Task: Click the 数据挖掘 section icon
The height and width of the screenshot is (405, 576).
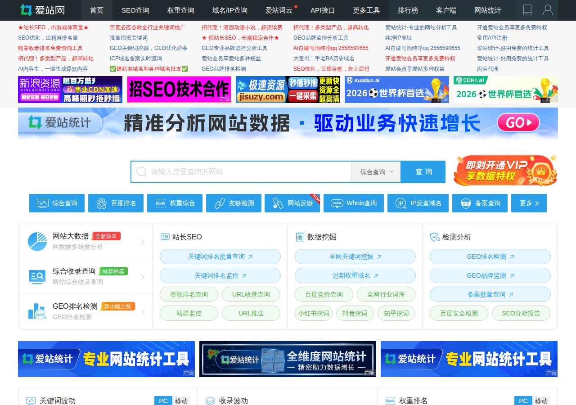Action: 300,237
